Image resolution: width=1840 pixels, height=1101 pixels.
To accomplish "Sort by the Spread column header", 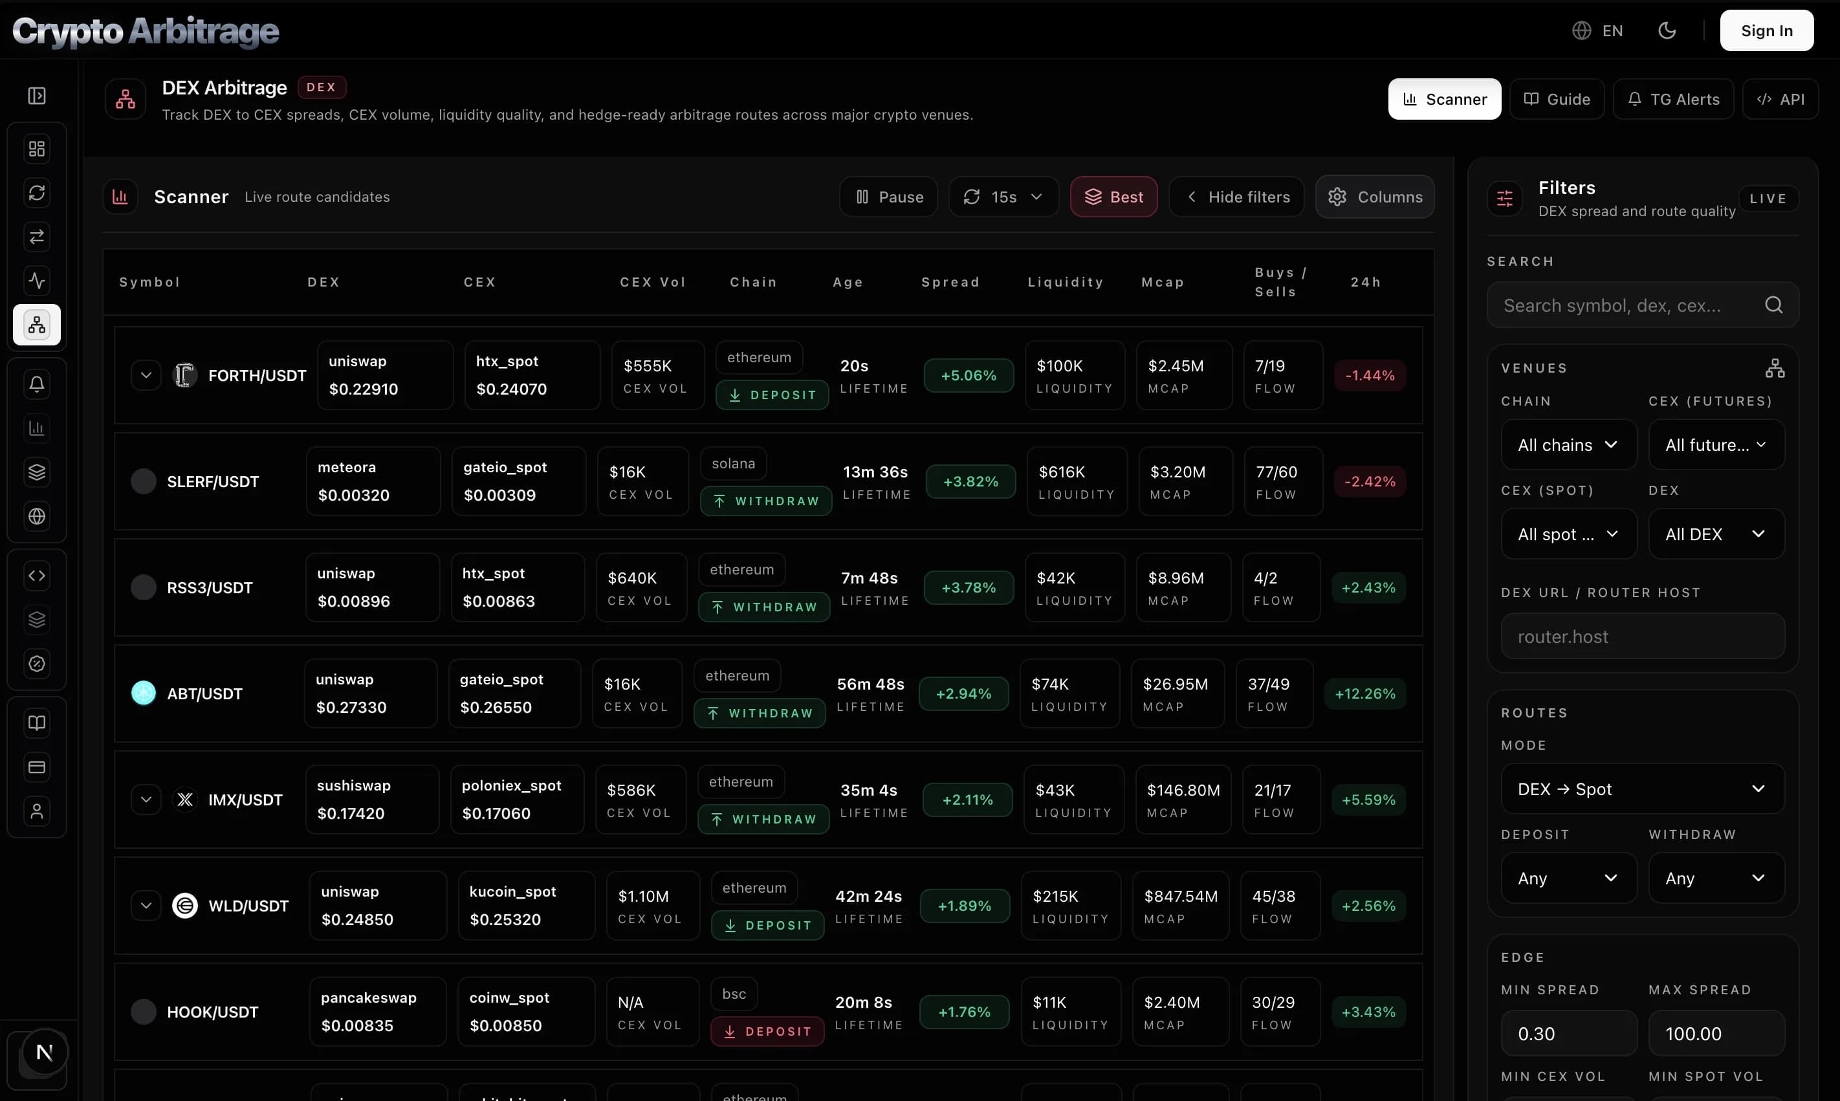I will point(950,282).
